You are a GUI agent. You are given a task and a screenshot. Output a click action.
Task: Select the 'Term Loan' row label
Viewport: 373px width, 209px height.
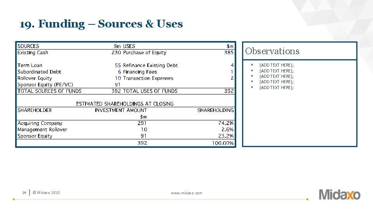coord(30,65)
